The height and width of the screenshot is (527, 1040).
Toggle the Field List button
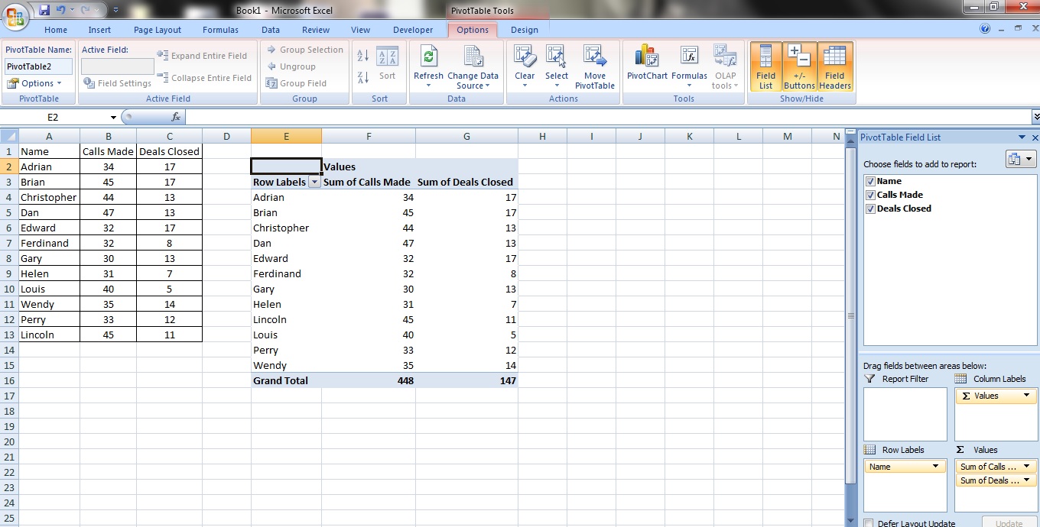[765, 66]
